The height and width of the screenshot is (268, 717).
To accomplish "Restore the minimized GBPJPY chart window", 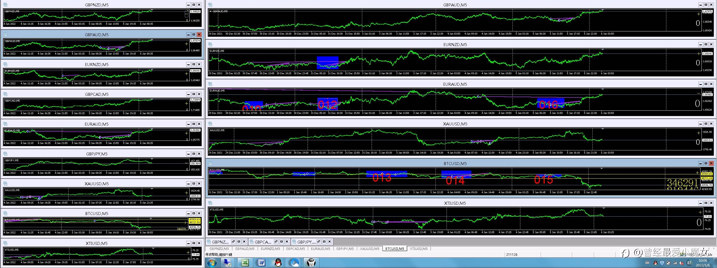I will pyautogui.click(x=319, y=242).
